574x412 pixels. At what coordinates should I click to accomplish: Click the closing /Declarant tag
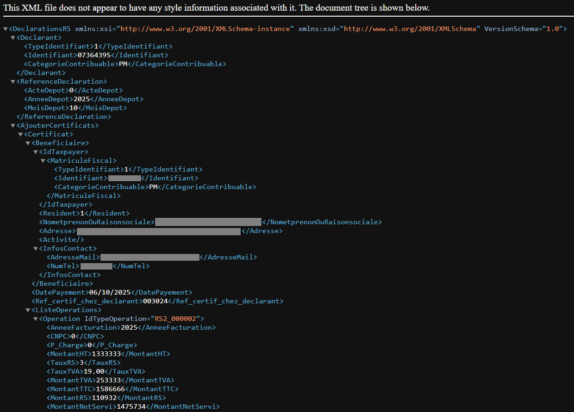click(41, 73)
